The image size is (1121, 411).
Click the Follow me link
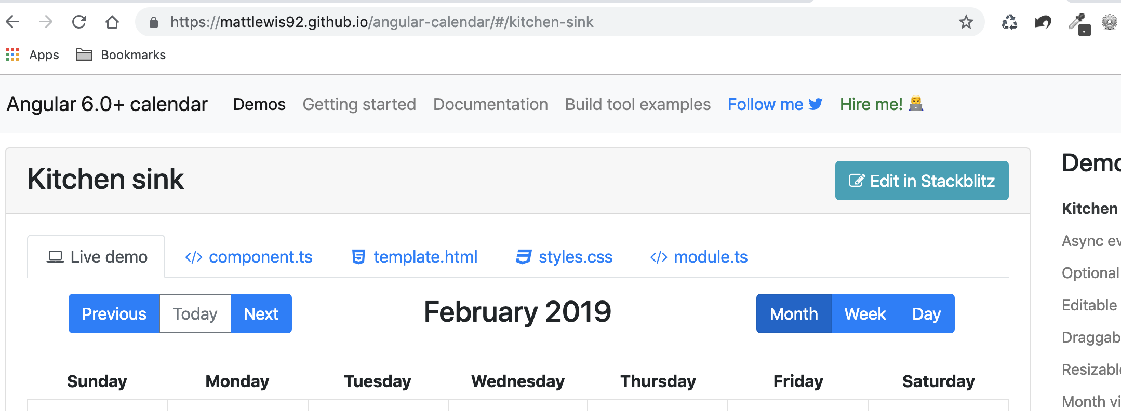tap(775, 104)
